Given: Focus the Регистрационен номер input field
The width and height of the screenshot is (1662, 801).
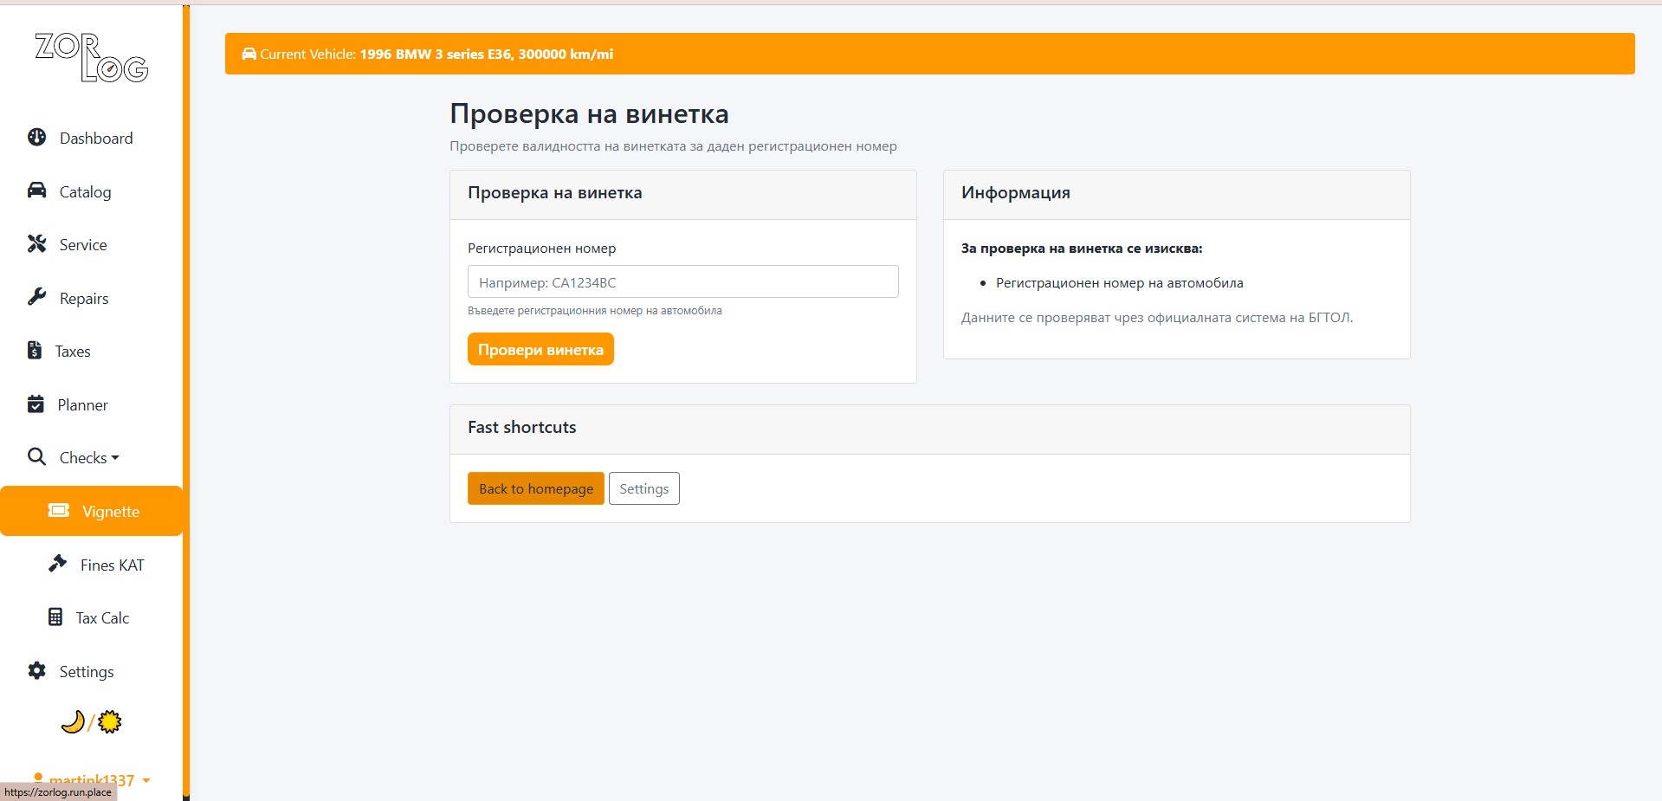Looking at the screenshot, I should (x=682, y=282).
